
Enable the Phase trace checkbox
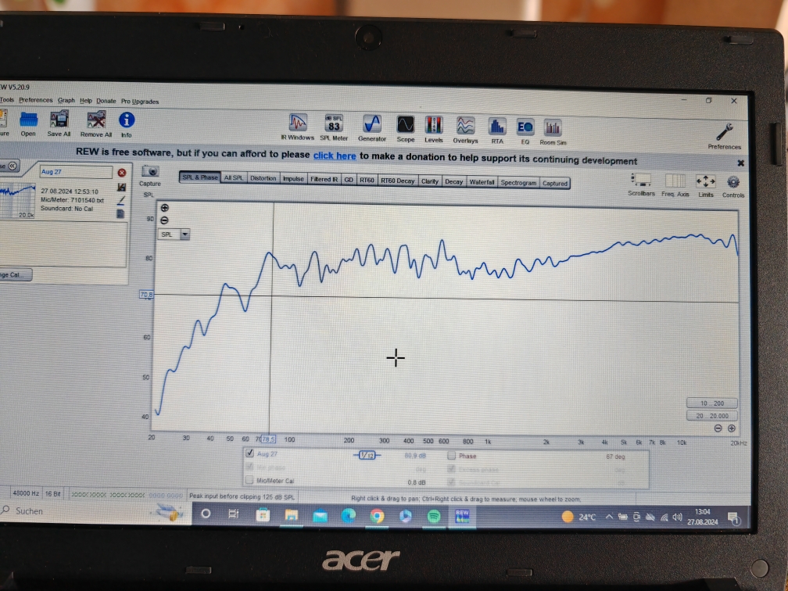pos(452,456)
